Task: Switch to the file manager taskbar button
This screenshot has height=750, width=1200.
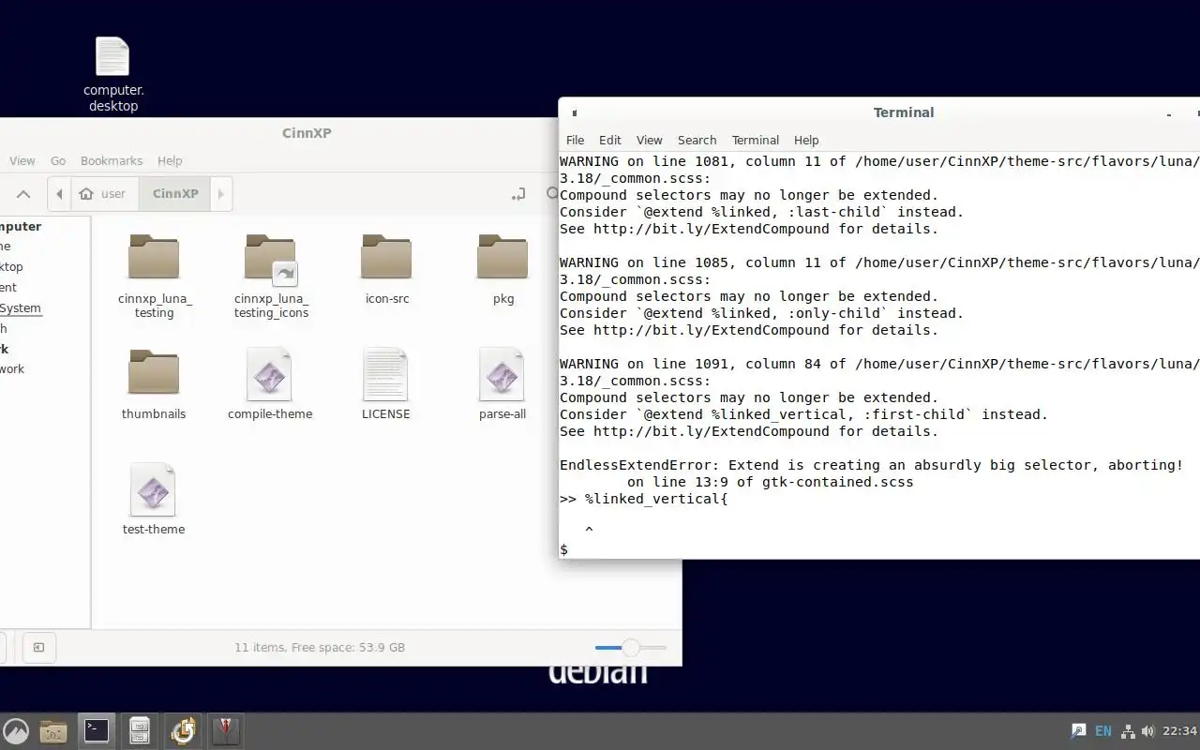Action: tap(140, 730)
